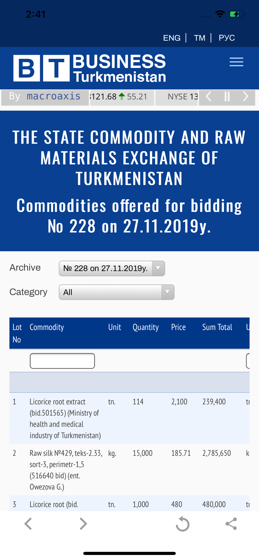The width and height of the screenshot is (259, 560).
Task: Show previous ticker item
Action: coord(208,97)
